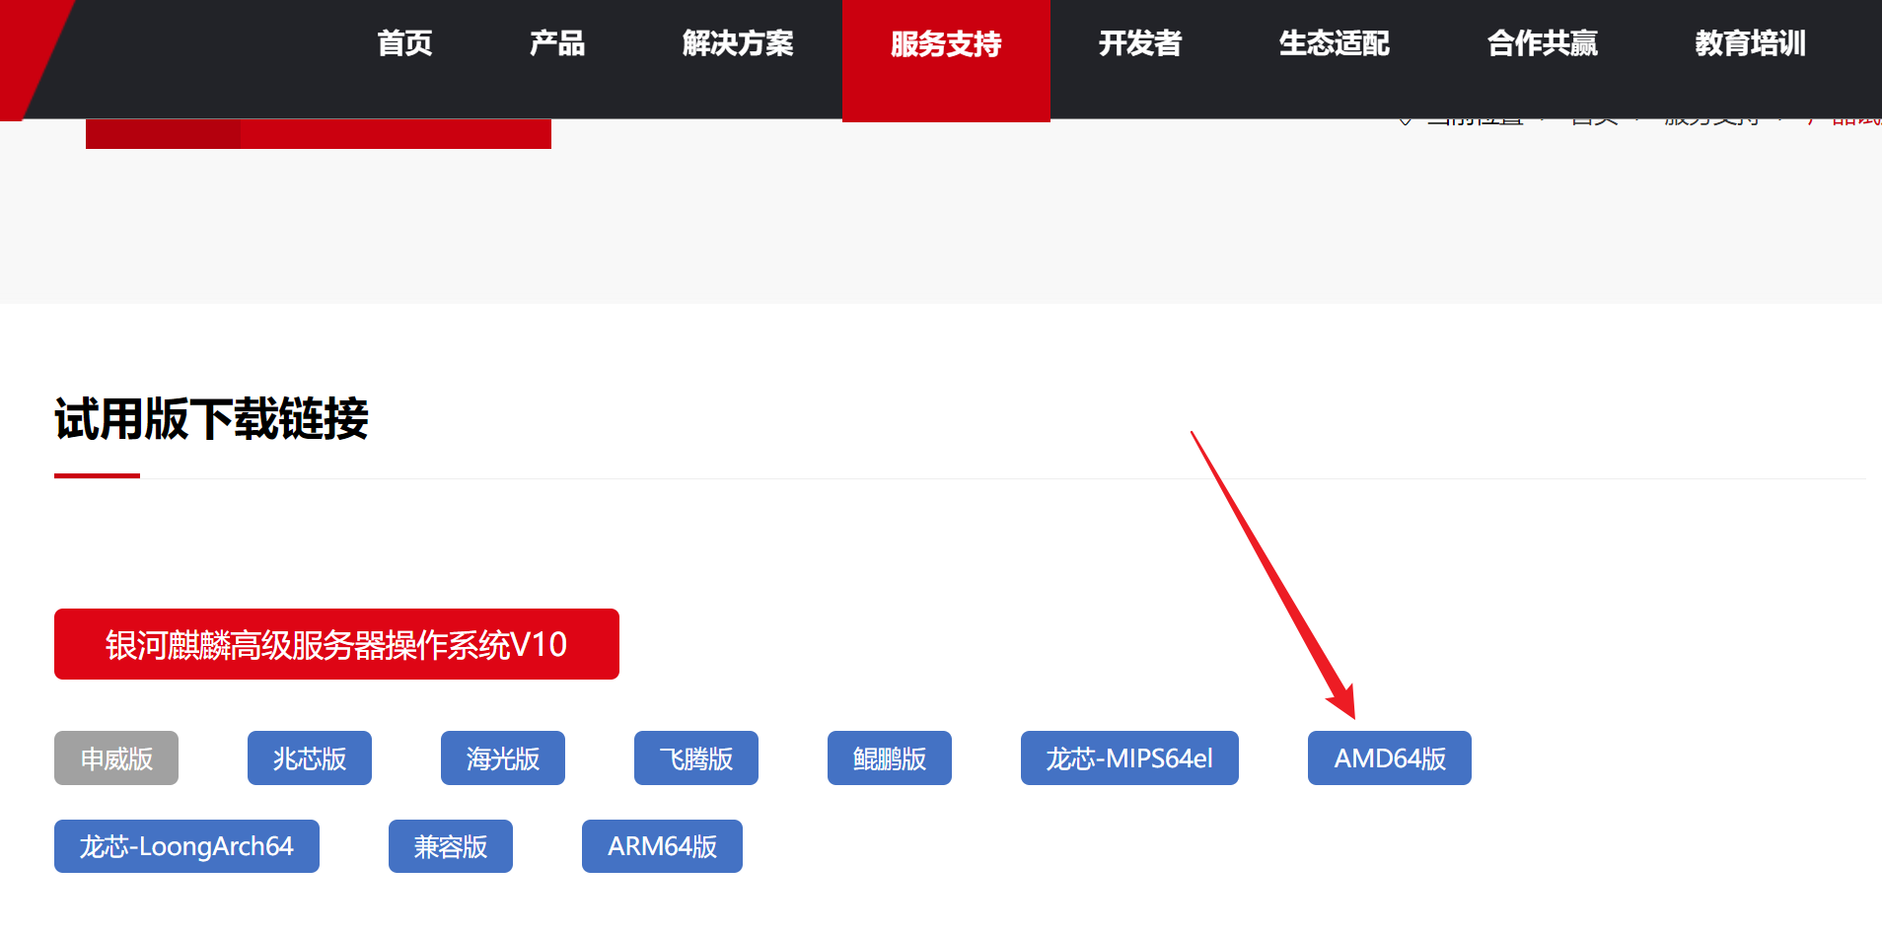Viewport: 1882px width, 936px height.
Task: Open the 解决方案 navigation menu
Action: tap(738, 43)
